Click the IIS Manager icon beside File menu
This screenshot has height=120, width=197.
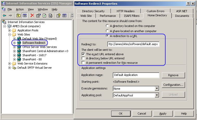coord(4,9)
